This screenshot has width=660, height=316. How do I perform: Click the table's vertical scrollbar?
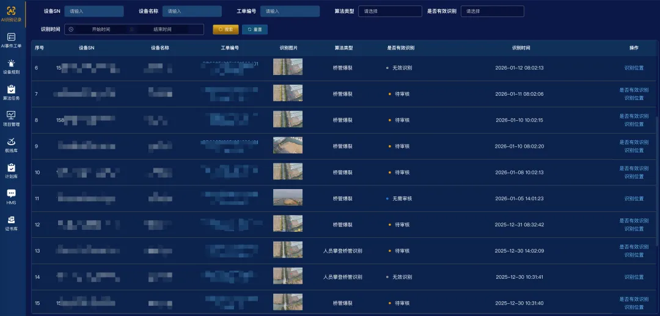pyautogui.click(x=658, y=181)
